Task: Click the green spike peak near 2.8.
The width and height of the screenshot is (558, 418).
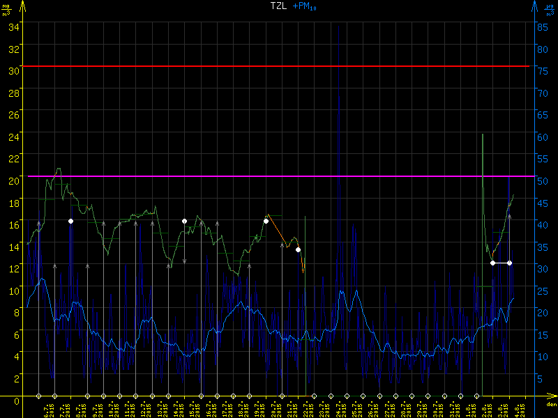Action: click(x=483, y=134)
